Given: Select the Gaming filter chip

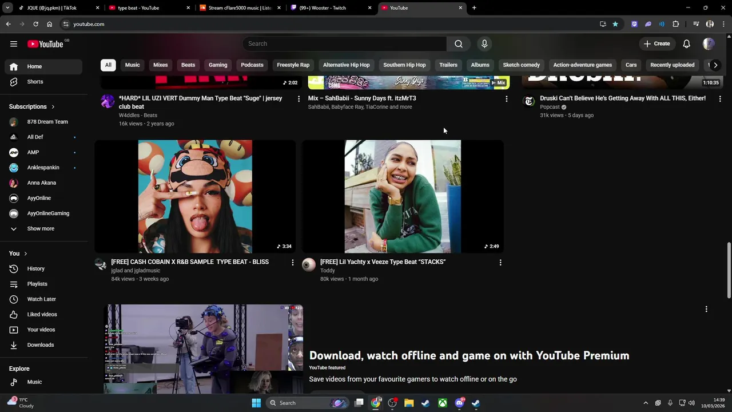Looking at the screenshot, I should pyautogui.click(x=218, y=65).
